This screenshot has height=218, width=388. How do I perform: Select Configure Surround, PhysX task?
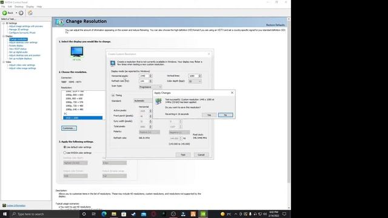point(22,33)
